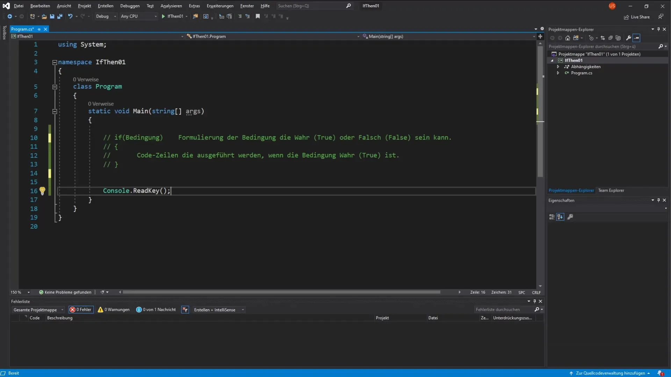Open the Debug configuration dropdown
This screenshot has width=671, height=377.
106,16
